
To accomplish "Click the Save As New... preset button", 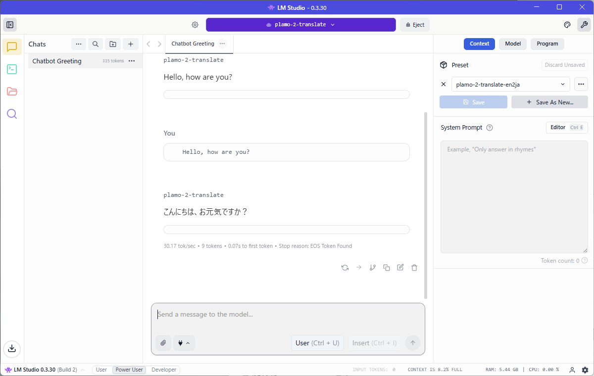I will click(549, 102).
